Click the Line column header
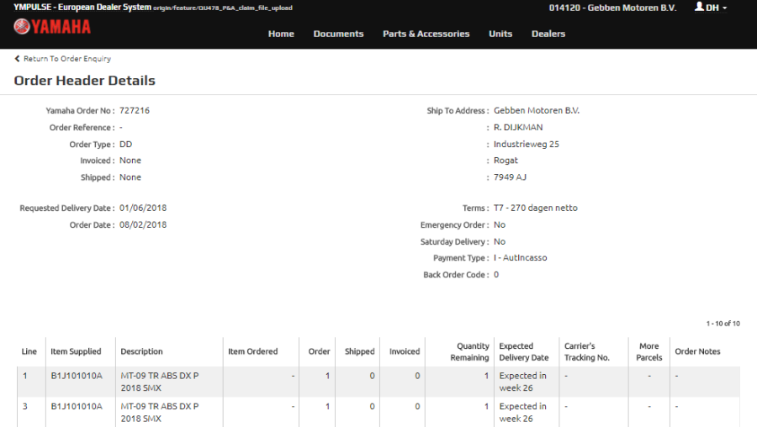Viewport: 757px width, 427px height. (x=29, y=351)
